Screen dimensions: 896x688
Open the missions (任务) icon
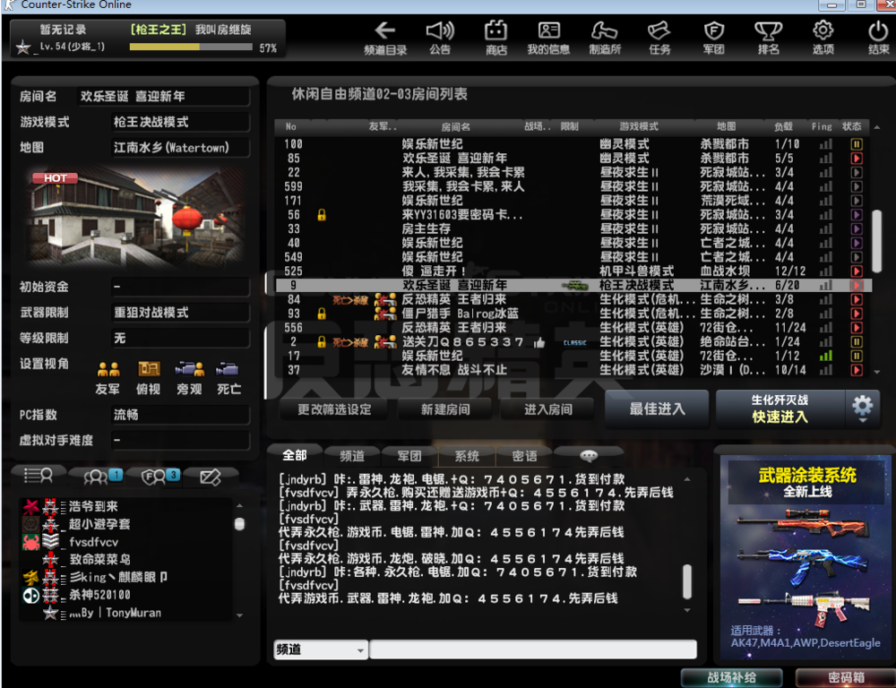coord(659,38)
